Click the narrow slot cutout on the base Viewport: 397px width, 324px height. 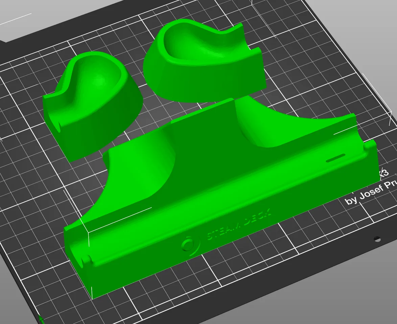point(335,158)
